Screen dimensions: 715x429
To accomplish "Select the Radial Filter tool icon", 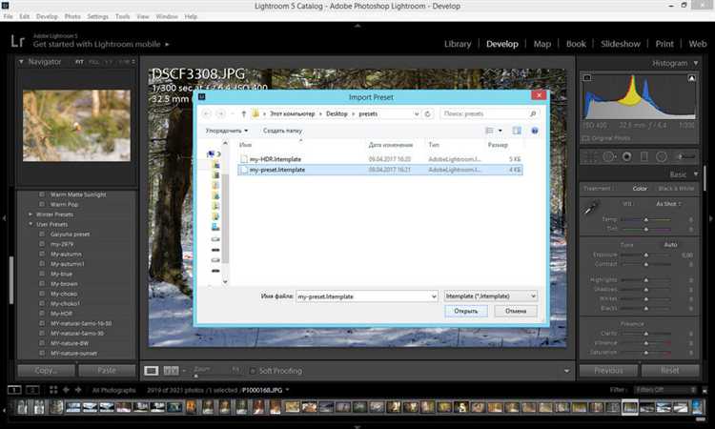I will (x=662, y=157).
